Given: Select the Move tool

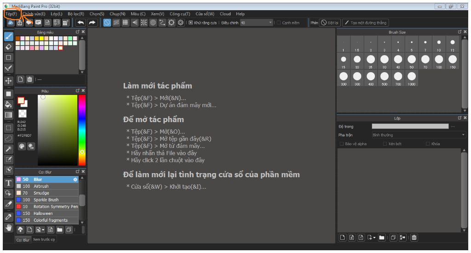Looking at the screenshot, I should tap(8, 81).
